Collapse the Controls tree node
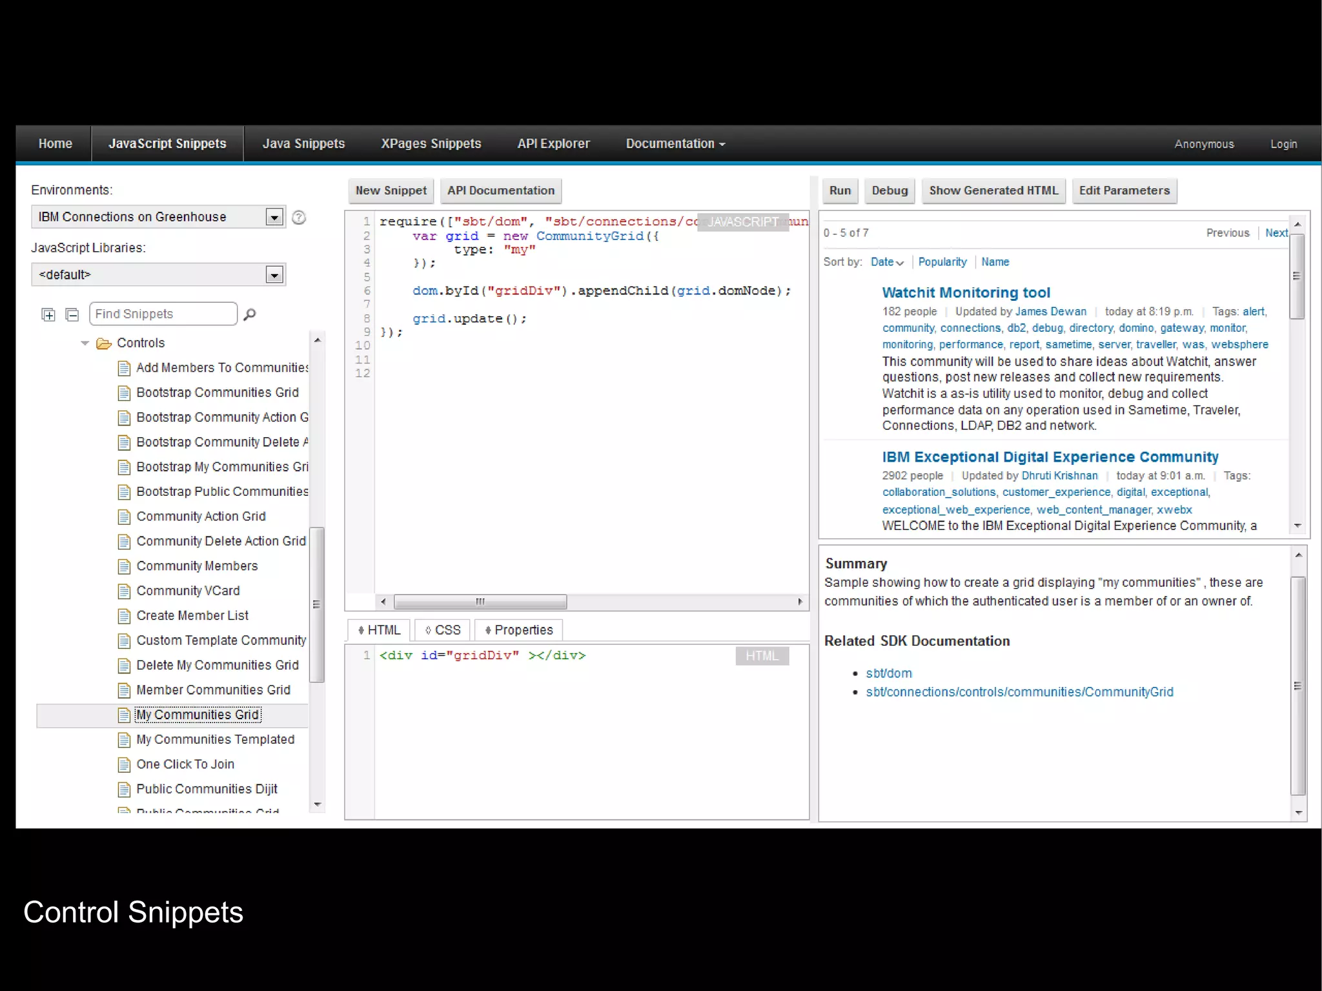 85,343
